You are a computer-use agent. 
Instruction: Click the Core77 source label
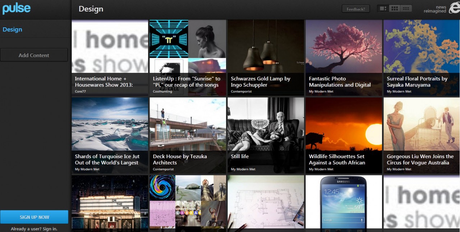click(x=80, y=91)
